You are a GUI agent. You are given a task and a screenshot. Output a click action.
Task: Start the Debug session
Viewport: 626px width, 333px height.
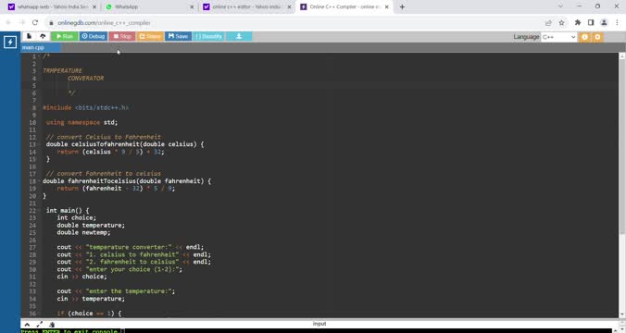click(93, 36)
